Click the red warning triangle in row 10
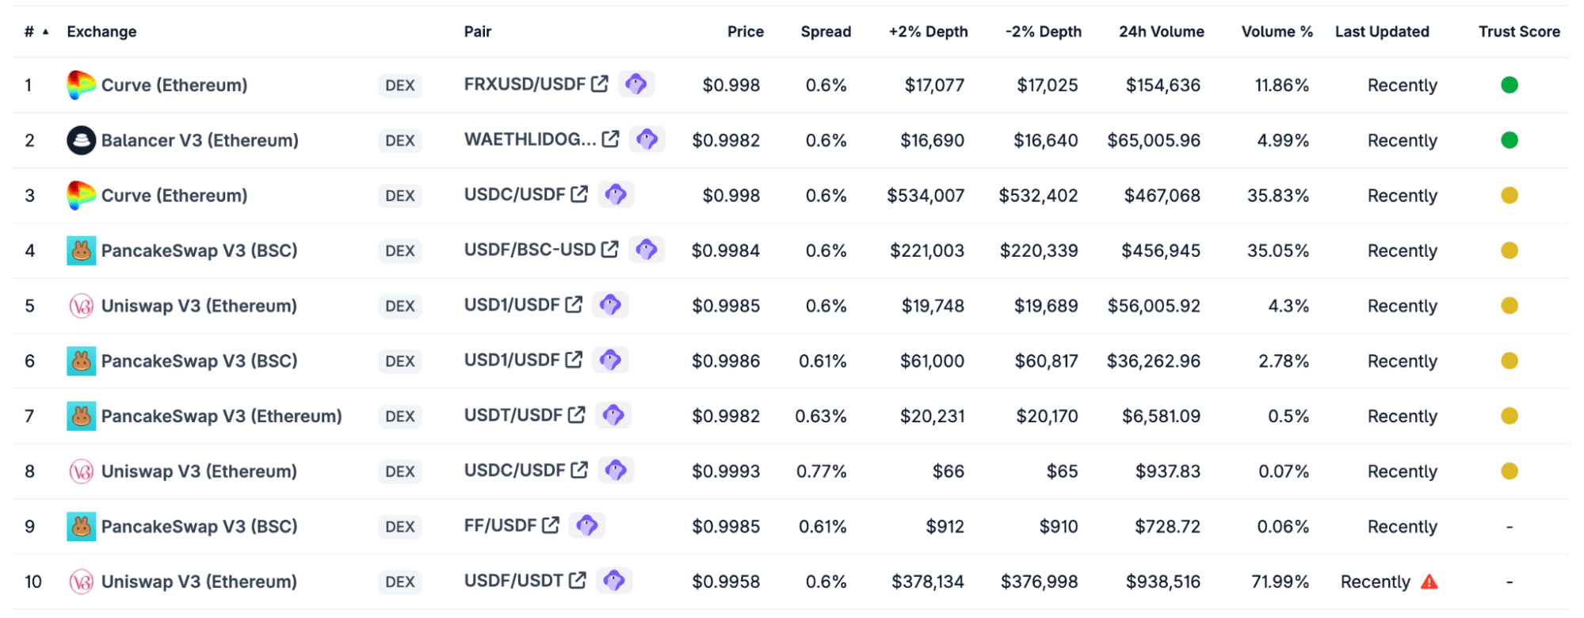 point(1429,582)
